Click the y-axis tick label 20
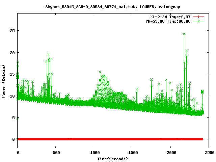The height and width of the screenshot is (162, 216). click(x=12, y=53)
